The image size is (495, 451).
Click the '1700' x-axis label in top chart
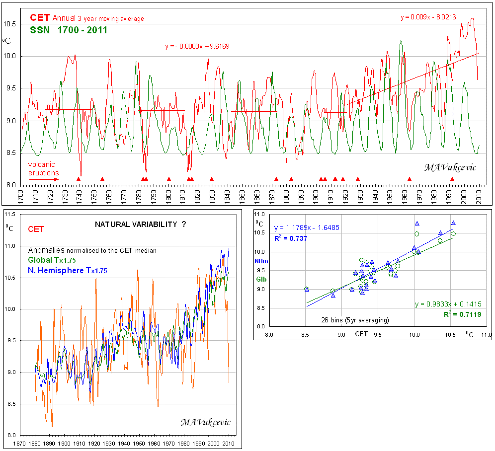[21, 197]
